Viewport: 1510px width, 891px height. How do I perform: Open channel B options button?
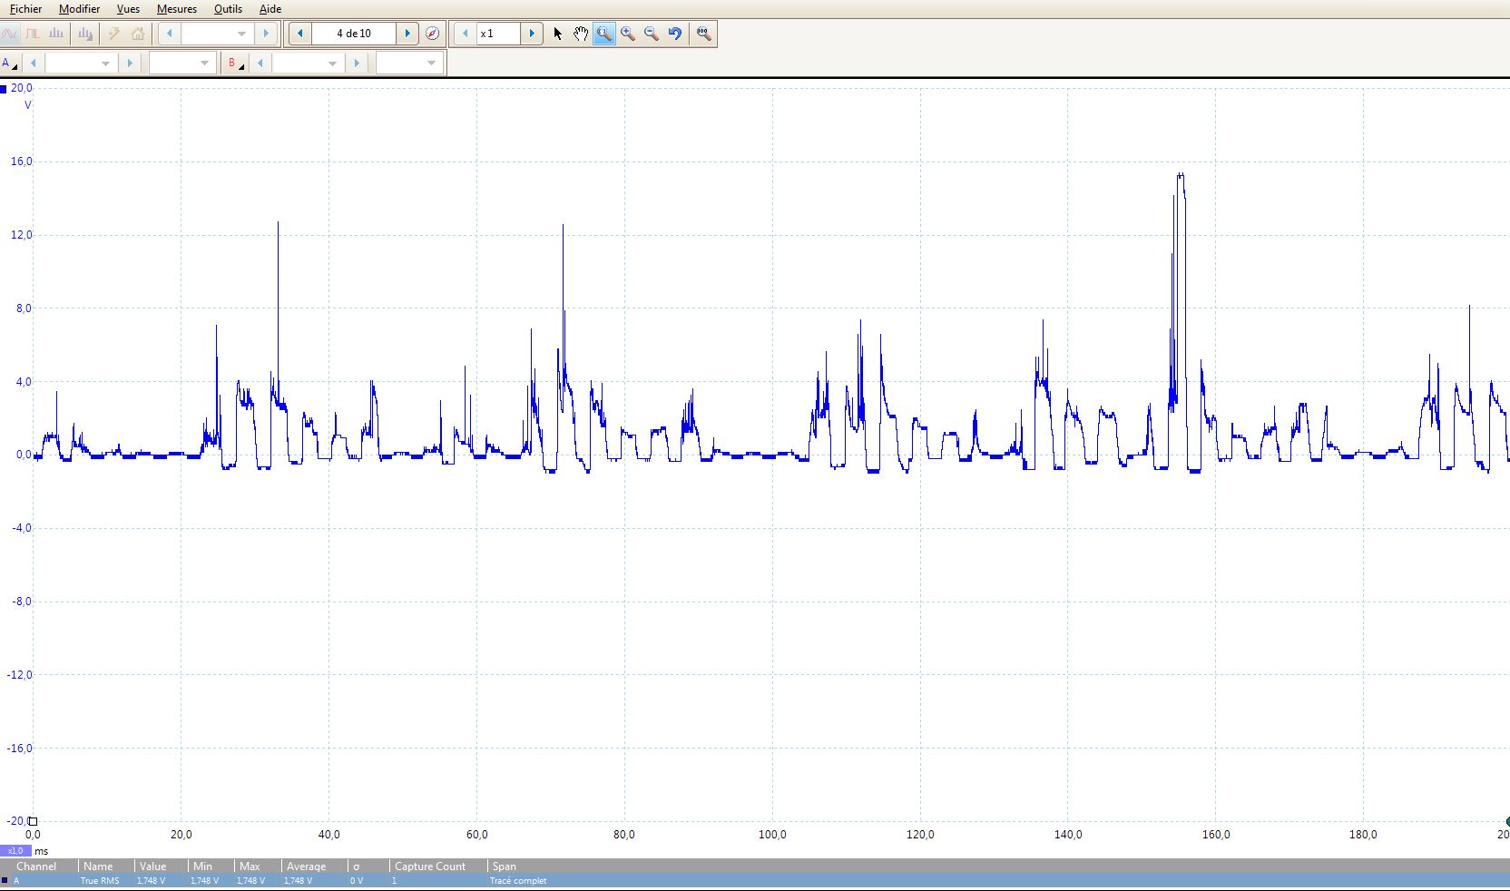click(x=235, y=63)
